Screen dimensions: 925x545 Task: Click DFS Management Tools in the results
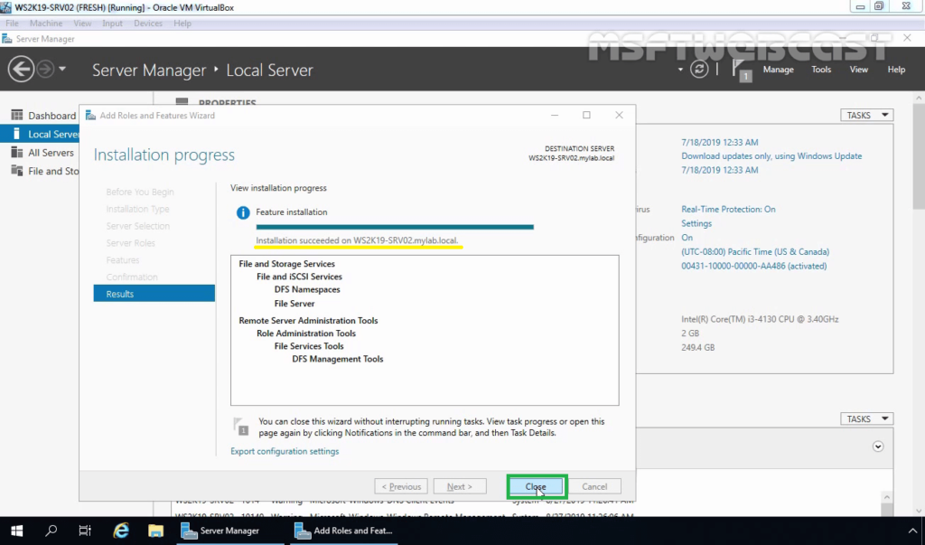tap(338, 359)
